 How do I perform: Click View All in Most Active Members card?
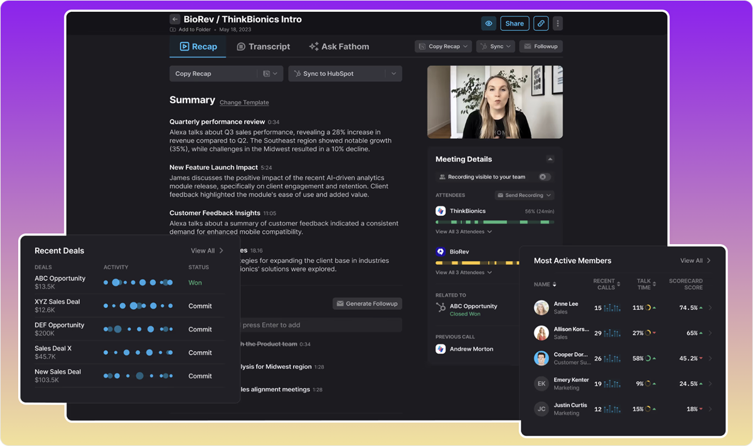[695, 260]
